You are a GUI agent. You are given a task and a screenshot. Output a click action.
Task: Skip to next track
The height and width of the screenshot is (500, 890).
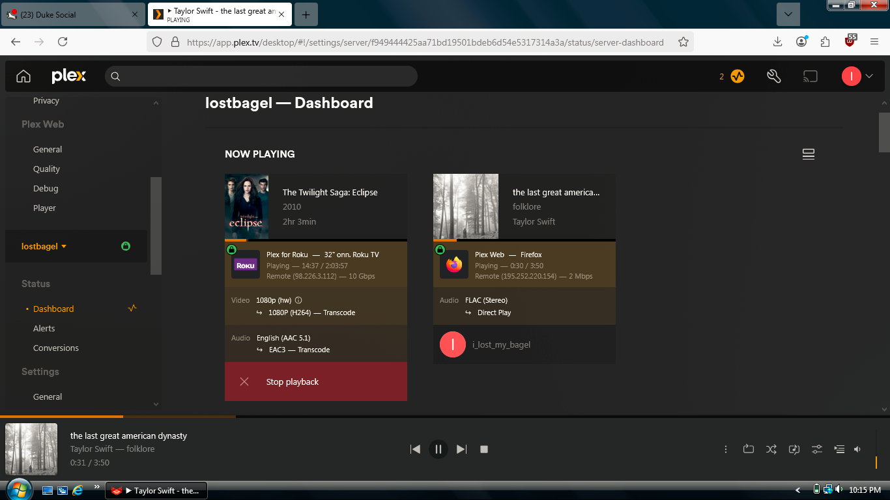[462, 449]
